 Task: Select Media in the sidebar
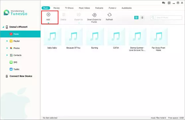click(x=20, y=34)
